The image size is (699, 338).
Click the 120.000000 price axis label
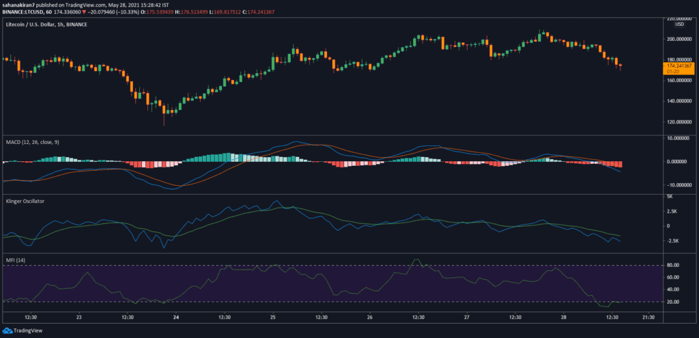pos(680,122)
